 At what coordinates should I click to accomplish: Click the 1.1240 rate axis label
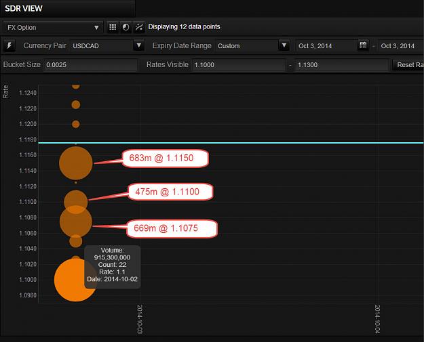pyautogui.click(x=28, y=93)
